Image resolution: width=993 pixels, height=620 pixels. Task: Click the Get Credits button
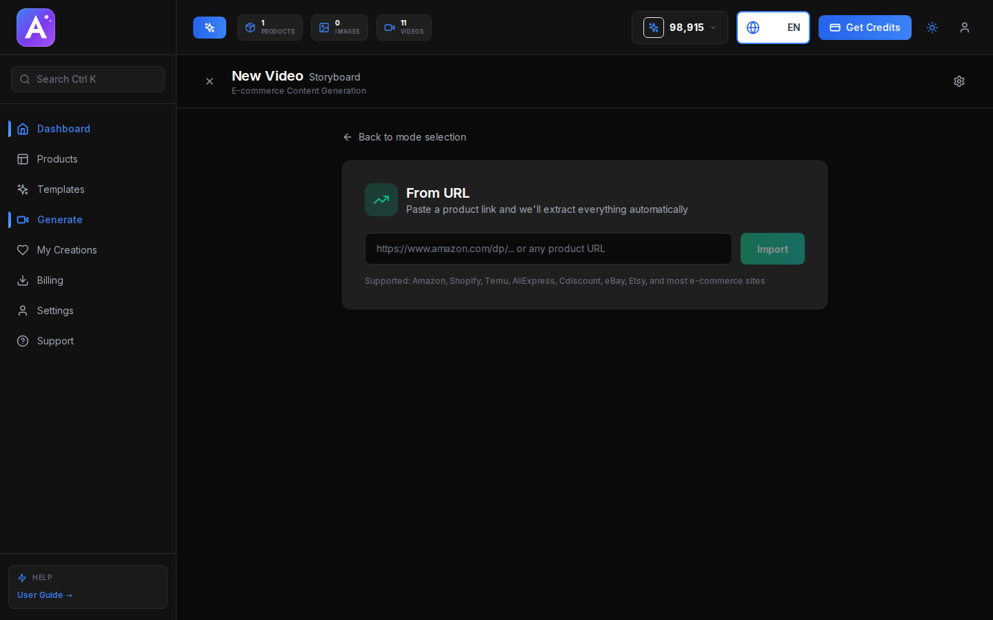coord(865,28)
